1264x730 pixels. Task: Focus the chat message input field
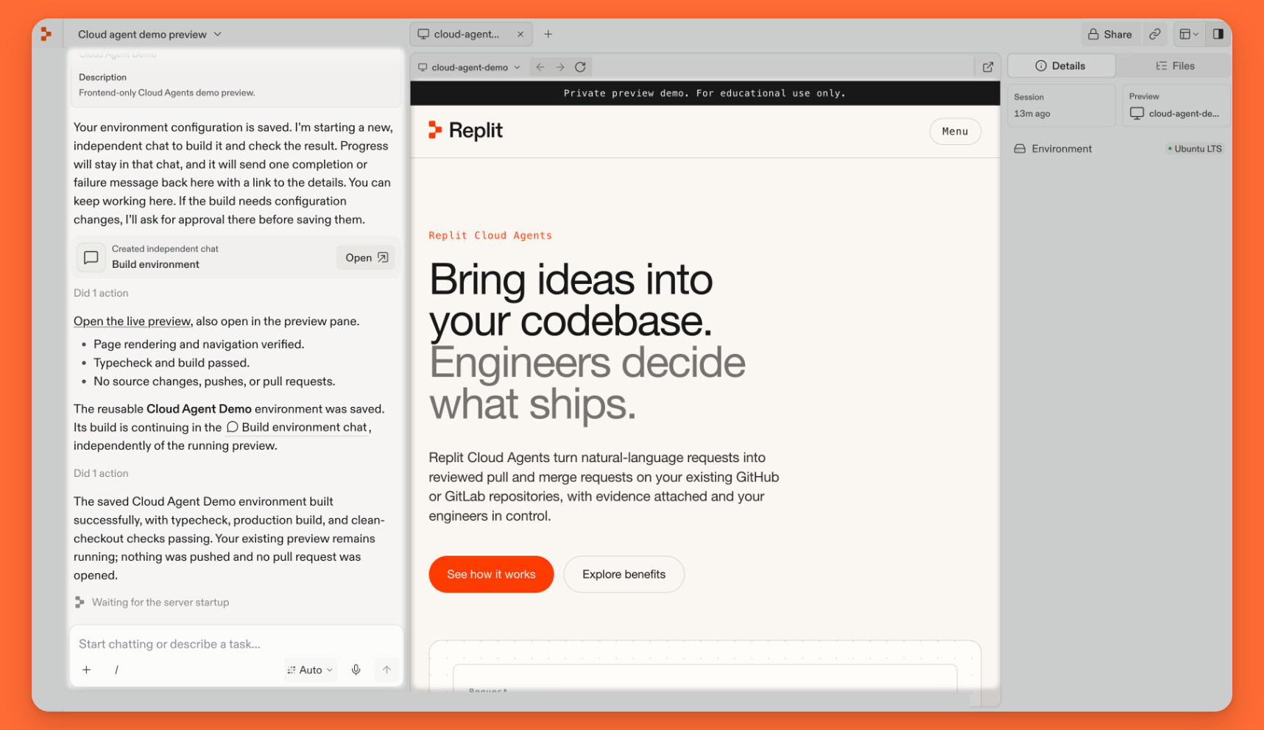pos(236,644)
